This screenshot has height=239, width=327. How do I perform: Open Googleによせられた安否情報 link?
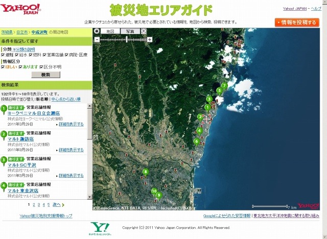pos(227,216)
